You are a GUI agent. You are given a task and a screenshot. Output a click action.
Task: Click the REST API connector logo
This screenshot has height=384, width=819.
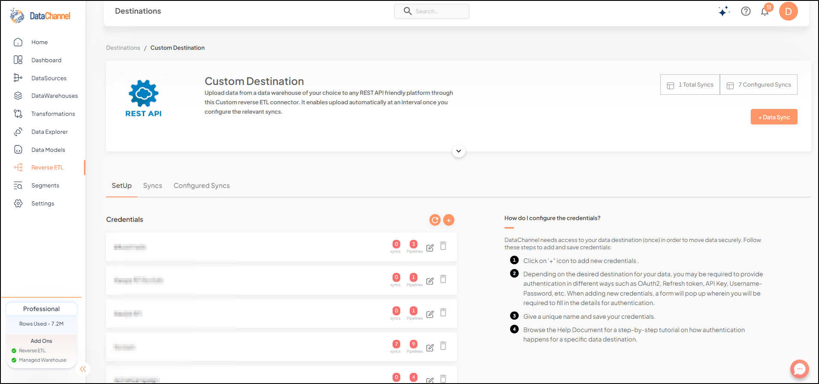(x=144, y=98)
